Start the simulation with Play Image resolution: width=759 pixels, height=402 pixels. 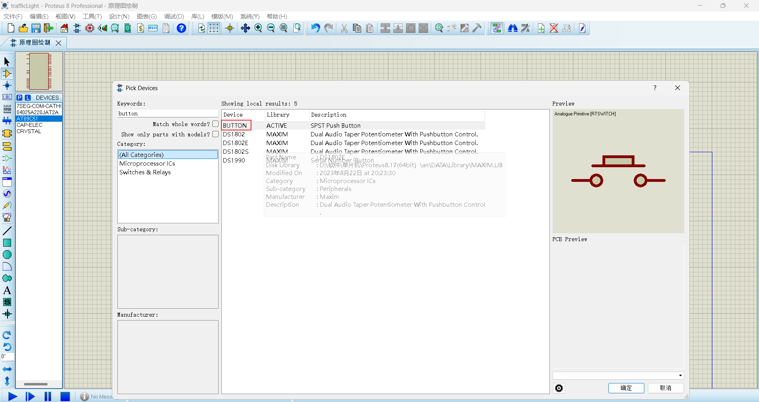[x=13, y=396]
